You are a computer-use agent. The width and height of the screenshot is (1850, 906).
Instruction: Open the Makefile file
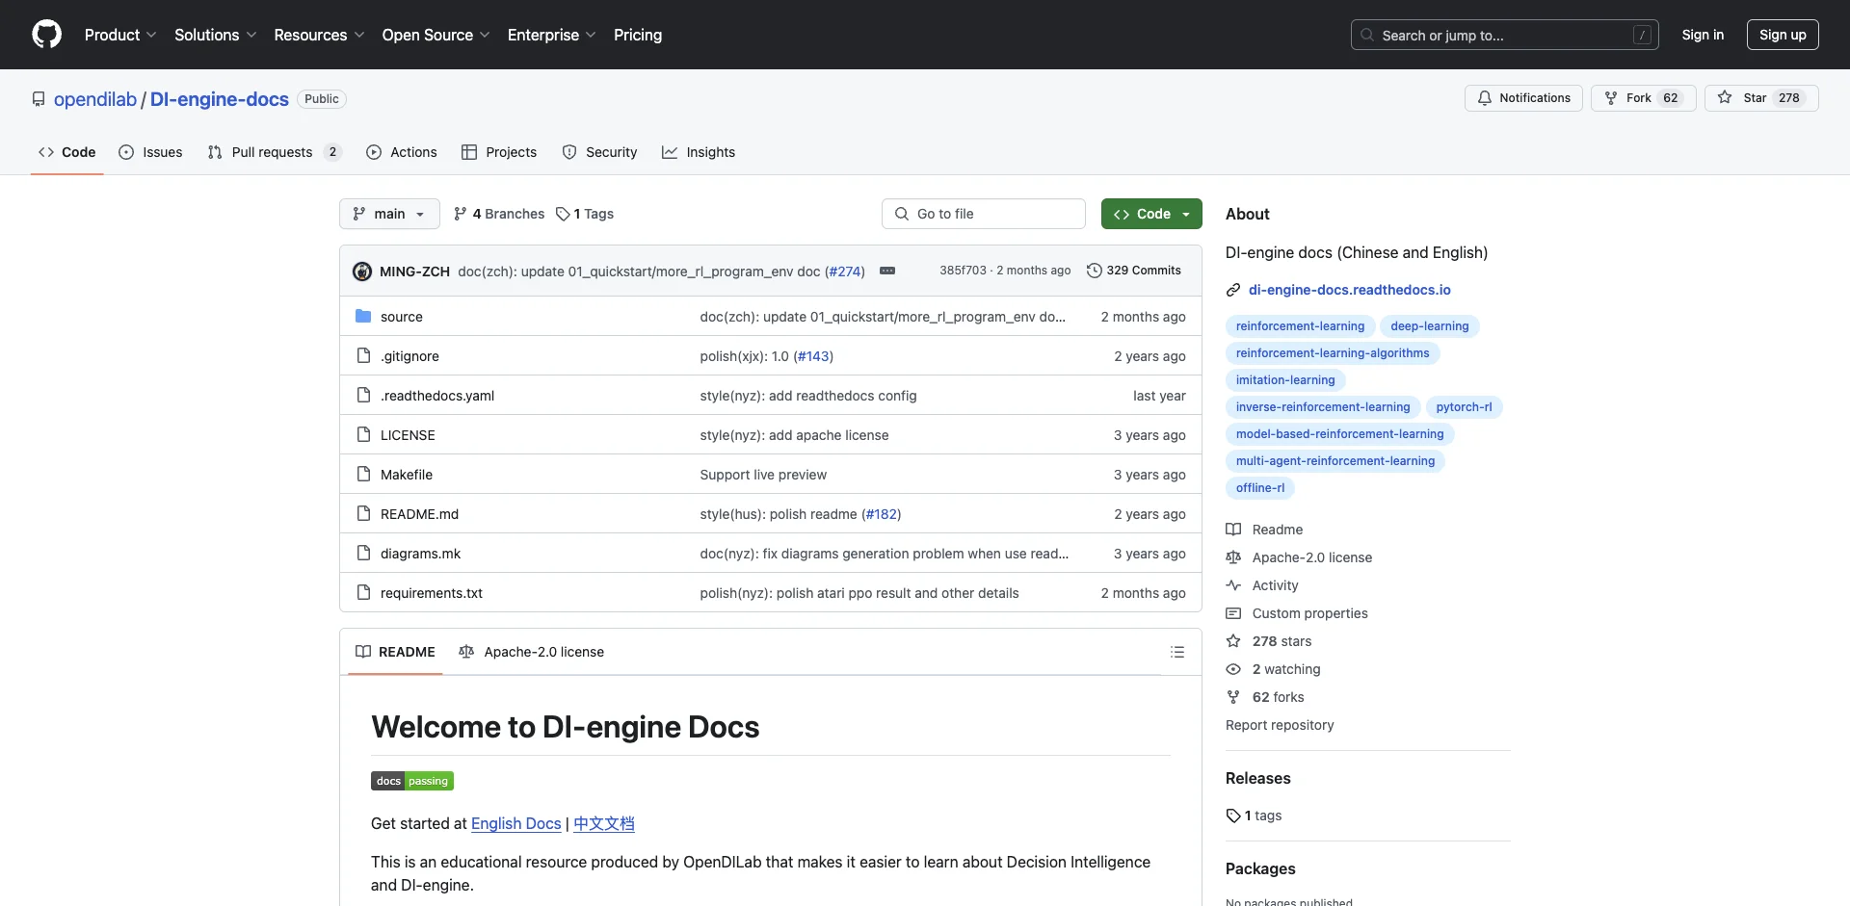pos(407,475)
